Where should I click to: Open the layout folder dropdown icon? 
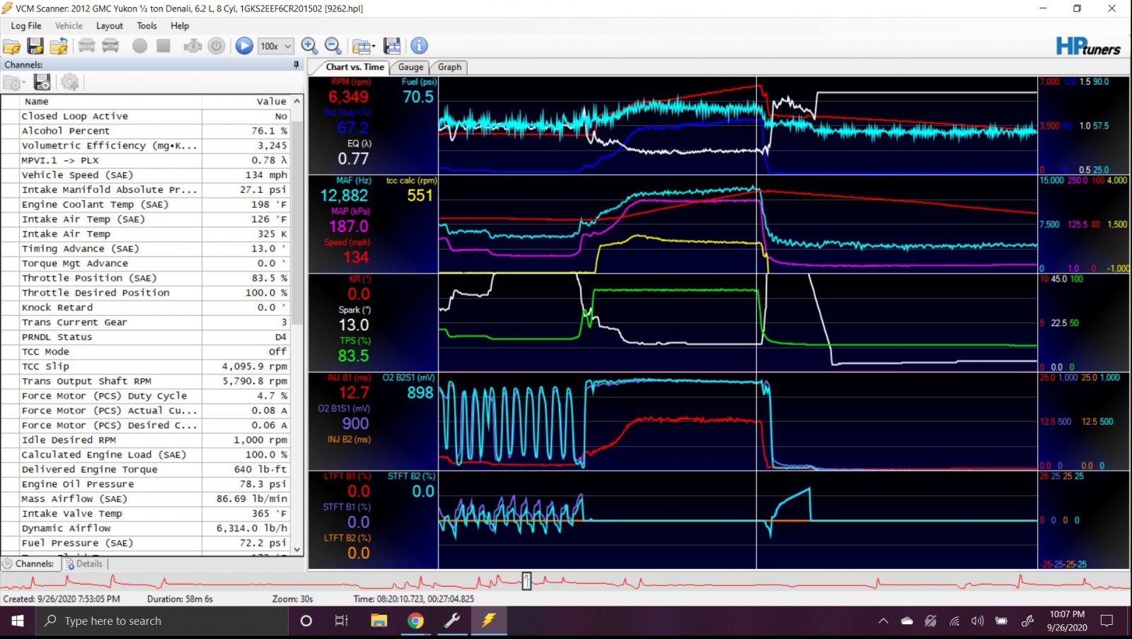point(364,47)
